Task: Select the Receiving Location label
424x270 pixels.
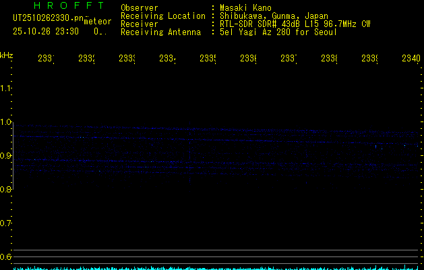Action: point(162,16)
